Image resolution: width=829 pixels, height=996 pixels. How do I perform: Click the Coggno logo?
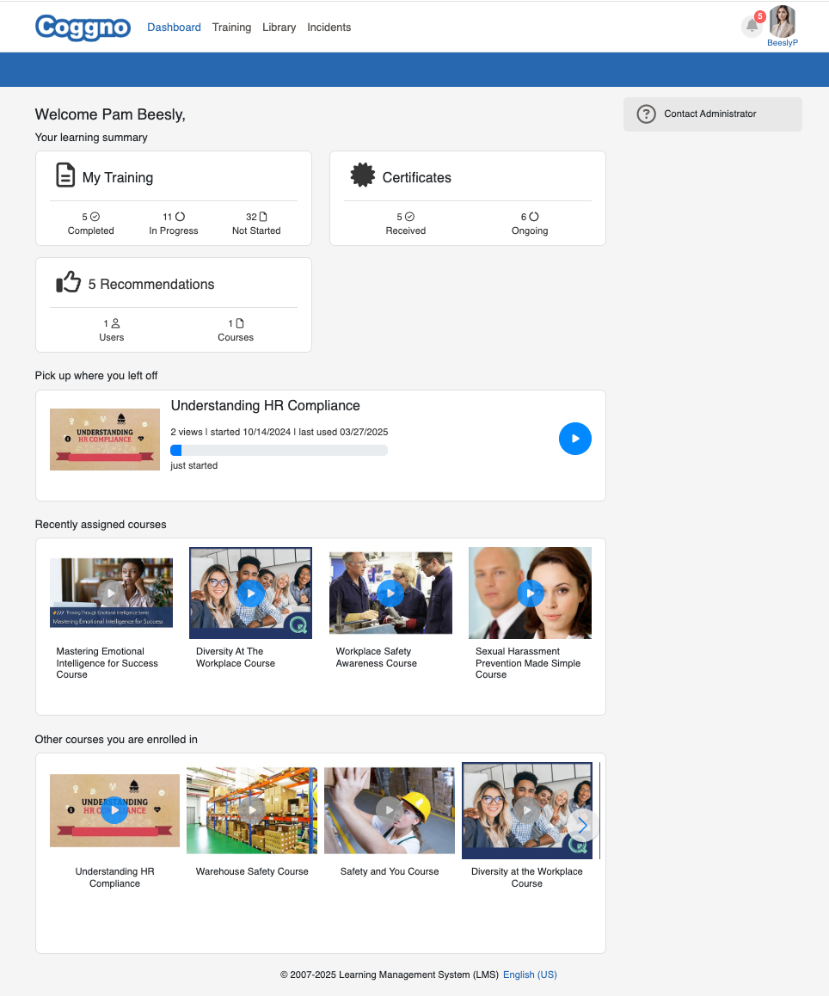(x=83, y=28)
